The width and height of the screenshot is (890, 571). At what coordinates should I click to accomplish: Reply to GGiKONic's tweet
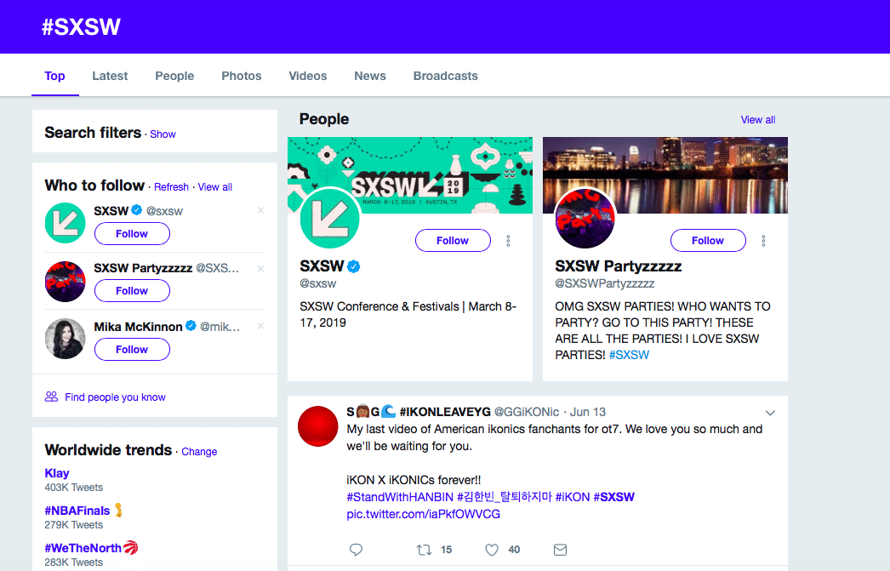tap(356, 549)
